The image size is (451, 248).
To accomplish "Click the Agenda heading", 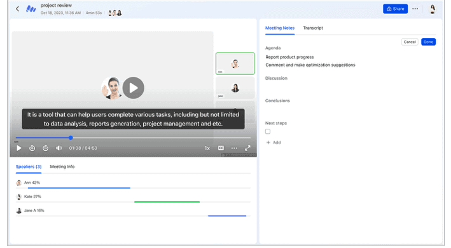I will (x=273, y=48).
